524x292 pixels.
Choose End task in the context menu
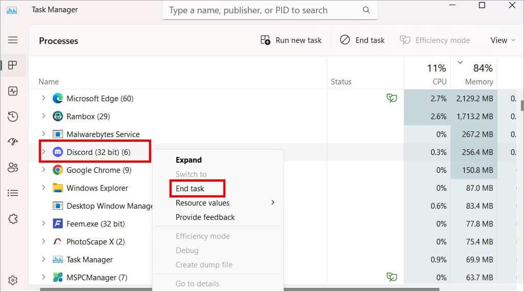190,189
